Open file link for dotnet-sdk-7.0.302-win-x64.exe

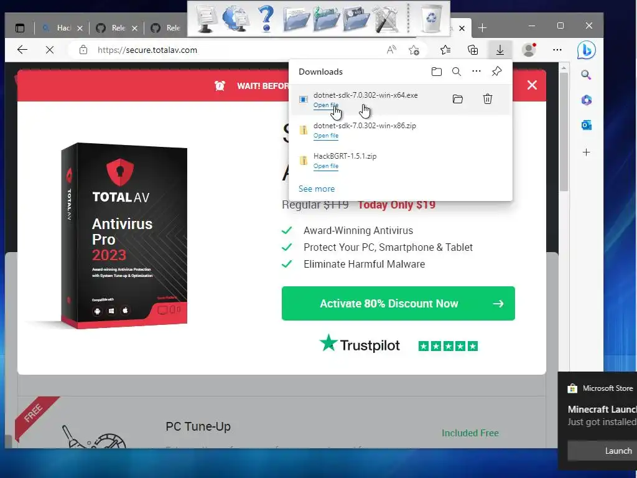(325, 105)
